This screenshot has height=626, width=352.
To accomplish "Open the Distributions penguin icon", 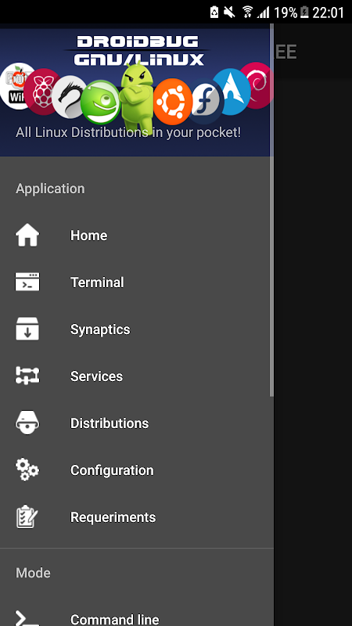I will pyautogui.click(x=27, y=423).
